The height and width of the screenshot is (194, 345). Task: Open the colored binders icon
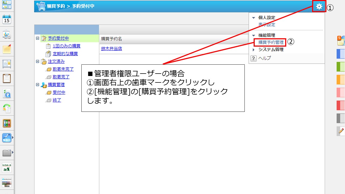7,123
